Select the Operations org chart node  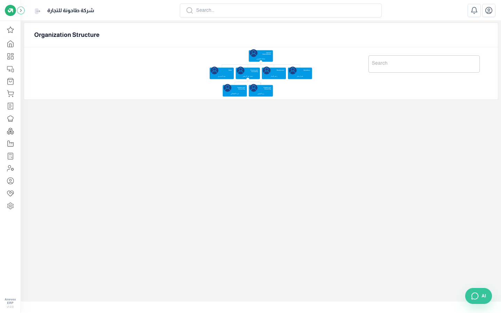click(300, 73)
